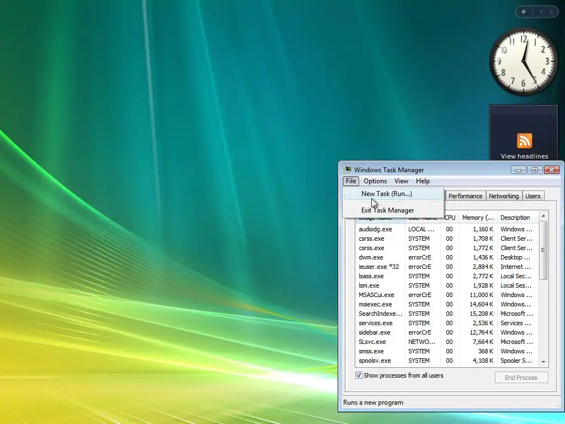Screen dimensions: 565x424
Task: Switch to the Networking tab
Action: [504, 196]
